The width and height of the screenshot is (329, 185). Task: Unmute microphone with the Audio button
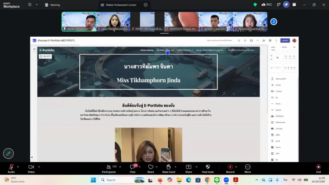pos(11,168)
